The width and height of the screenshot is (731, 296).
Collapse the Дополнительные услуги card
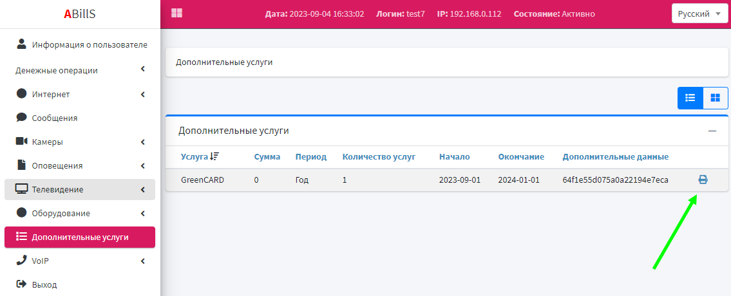click(x=712, y=131)
